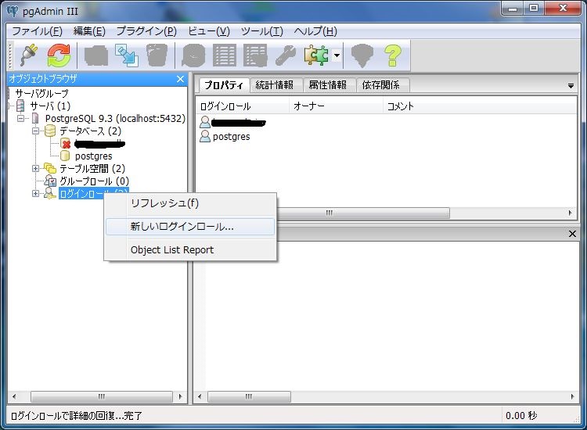Click the grayed properties icon in toolbar
This screenshot has height=430, width=587.
pos(96,56)
